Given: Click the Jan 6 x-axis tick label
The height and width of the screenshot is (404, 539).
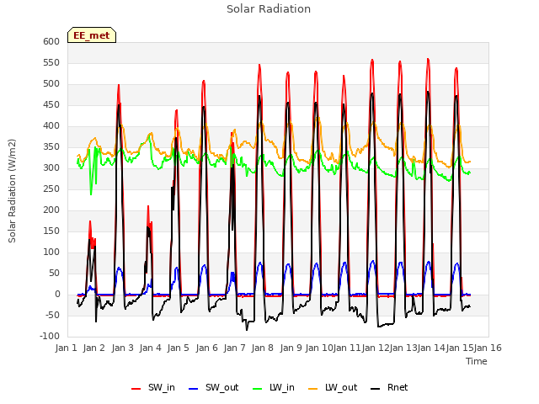Looking at the screenshot, I should 207,348.
